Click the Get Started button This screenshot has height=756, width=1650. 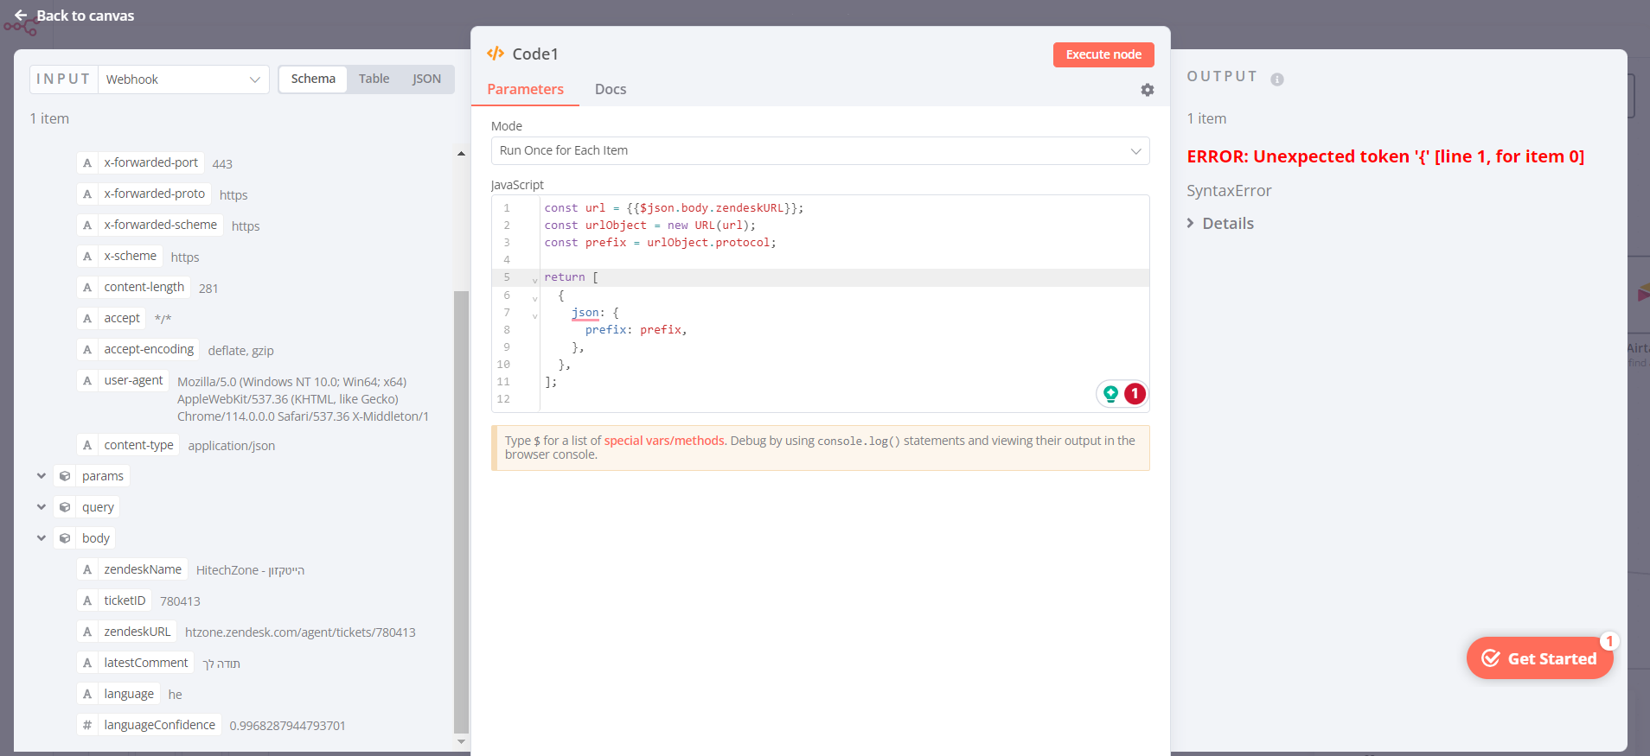[x=1539, y=658]
